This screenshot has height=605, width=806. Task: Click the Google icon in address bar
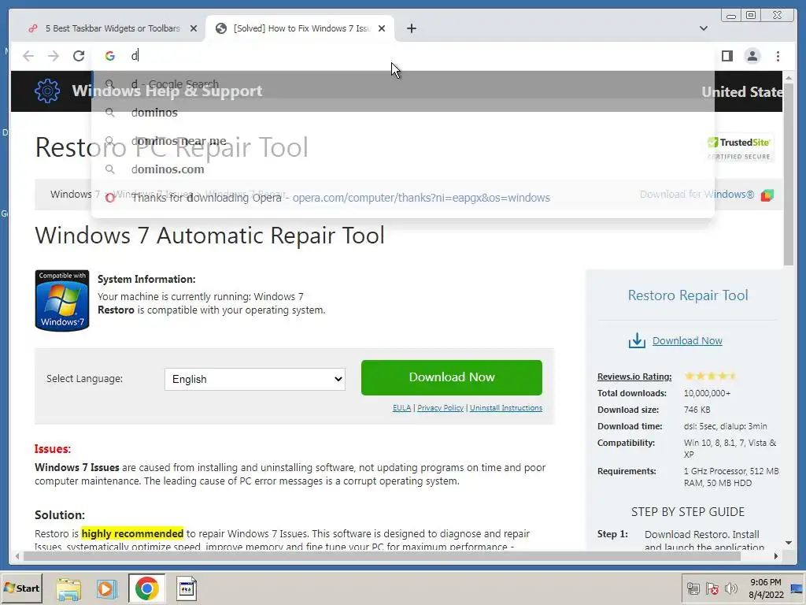coord(110,56)
